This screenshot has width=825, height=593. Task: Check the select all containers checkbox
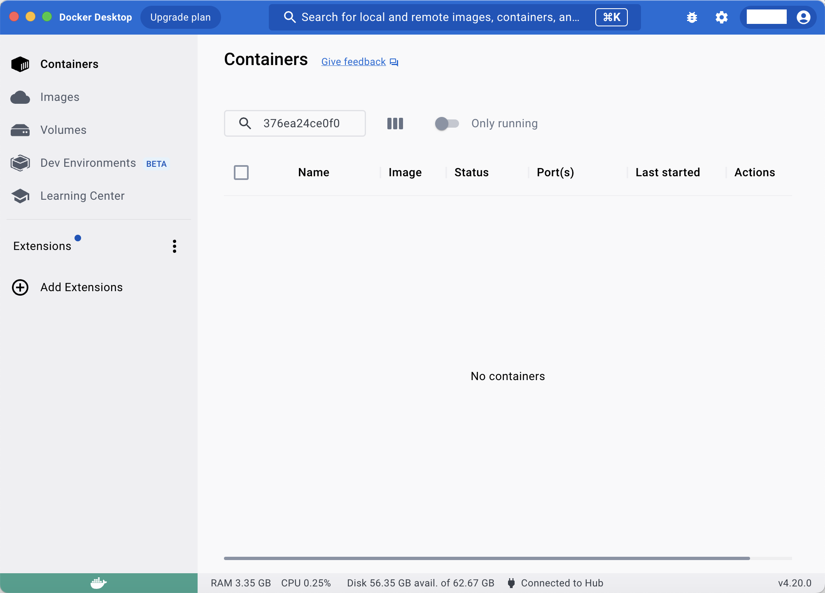241,173
